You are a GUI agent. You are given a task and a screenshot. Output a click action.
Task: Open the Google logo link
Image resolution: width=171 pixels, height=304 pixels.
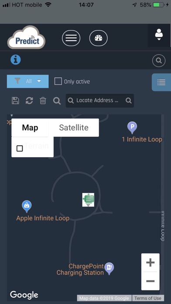(24, 295)
